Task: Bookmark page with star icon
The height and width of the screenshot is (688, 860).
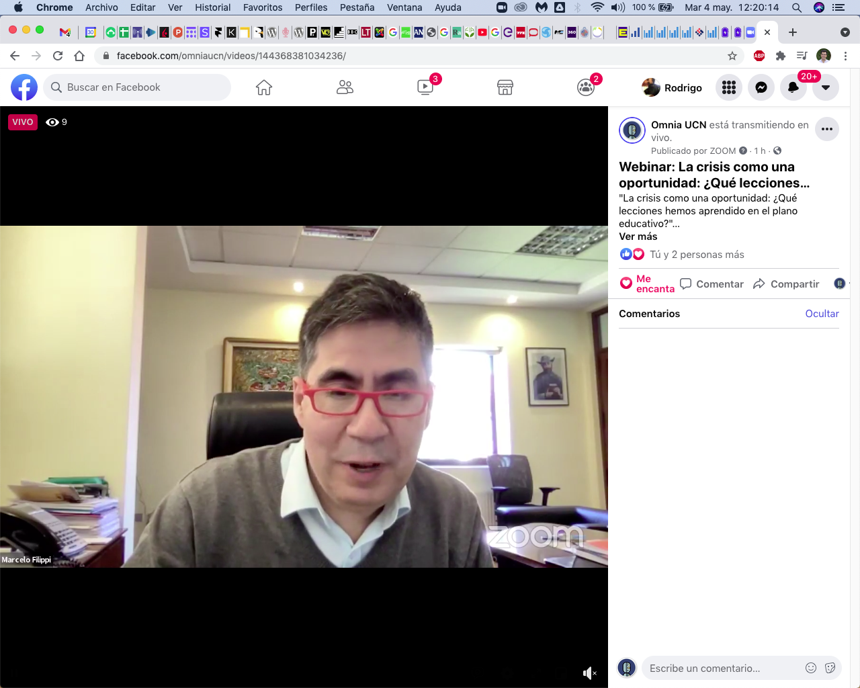Action: pyautogui.click(x=732, y=56)
